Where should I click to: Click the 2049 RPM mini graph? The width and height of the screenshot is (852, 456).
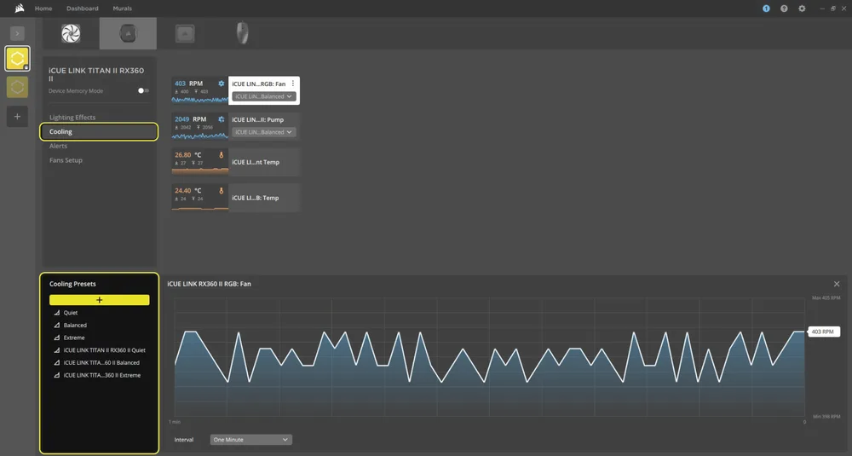(x=200, y=136)
